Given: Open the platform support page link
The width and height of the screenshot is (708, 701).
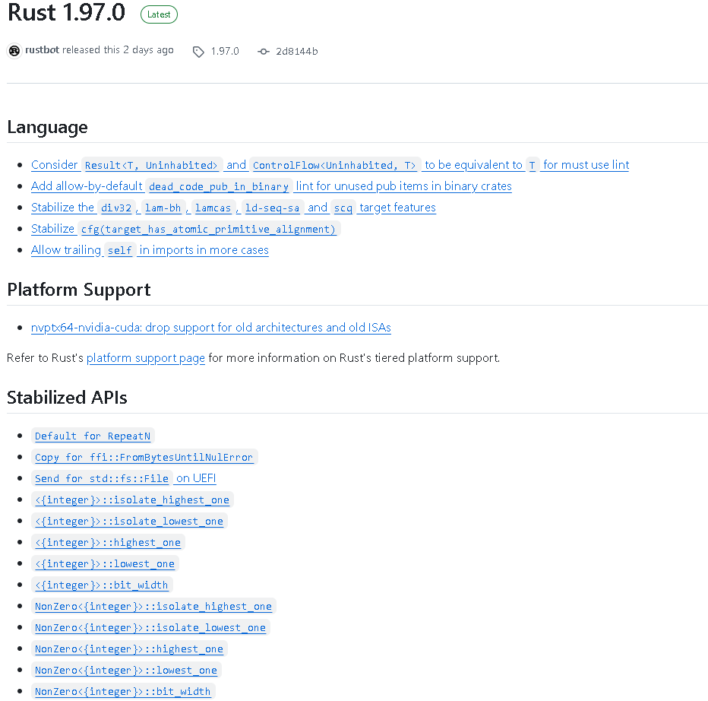Looking at the screenshot, I should pos(146,358).
